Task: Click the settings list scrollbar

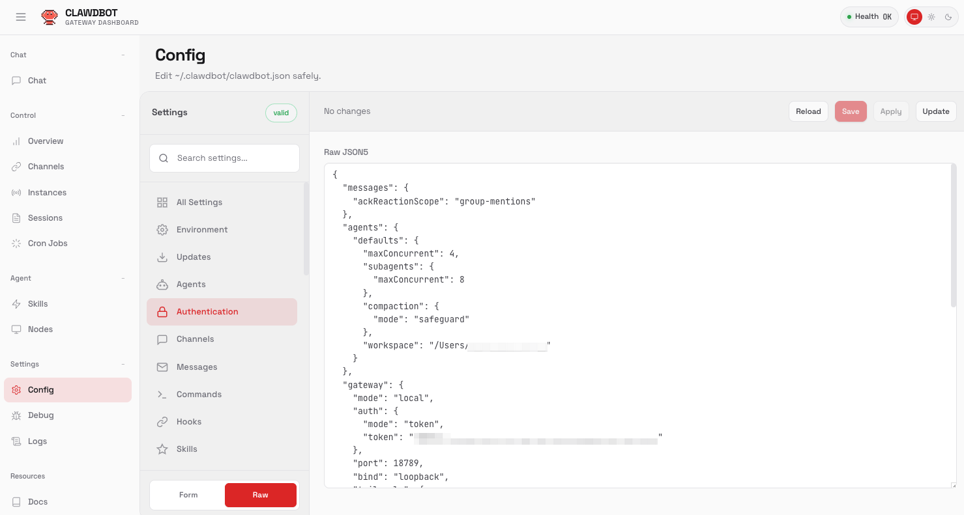Action: pos(306,228)
